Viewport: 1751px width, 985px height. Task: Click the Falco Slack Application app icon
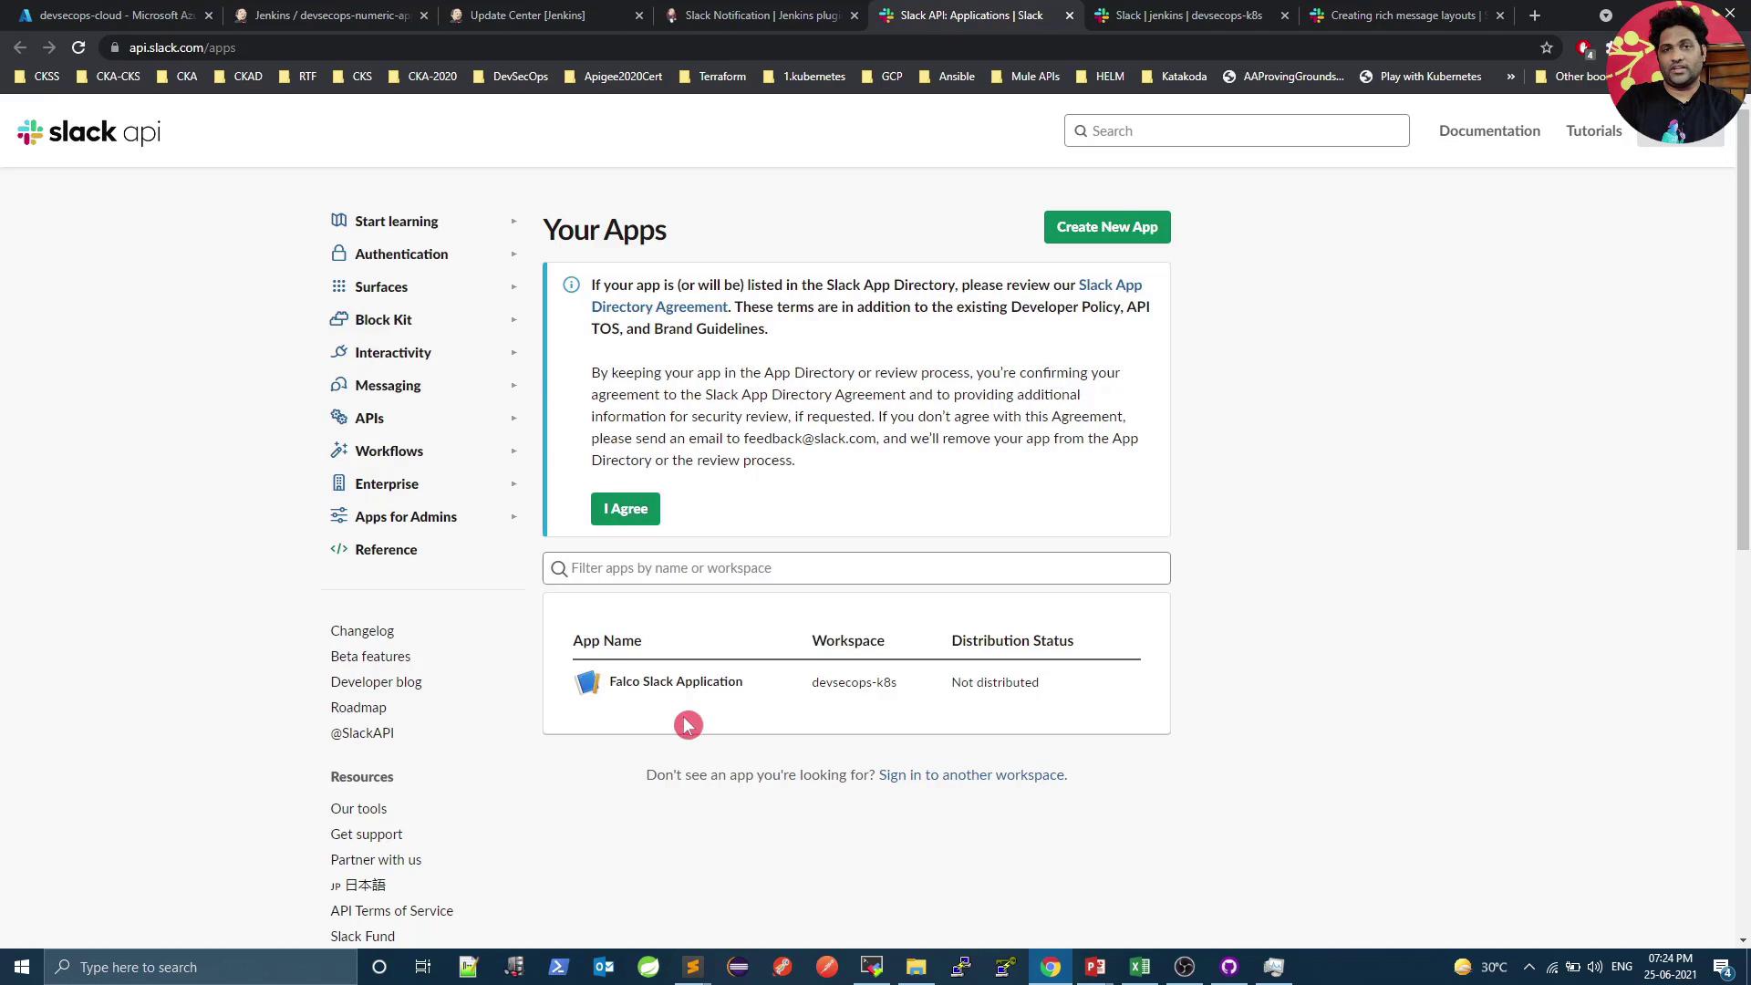point(587,682)
